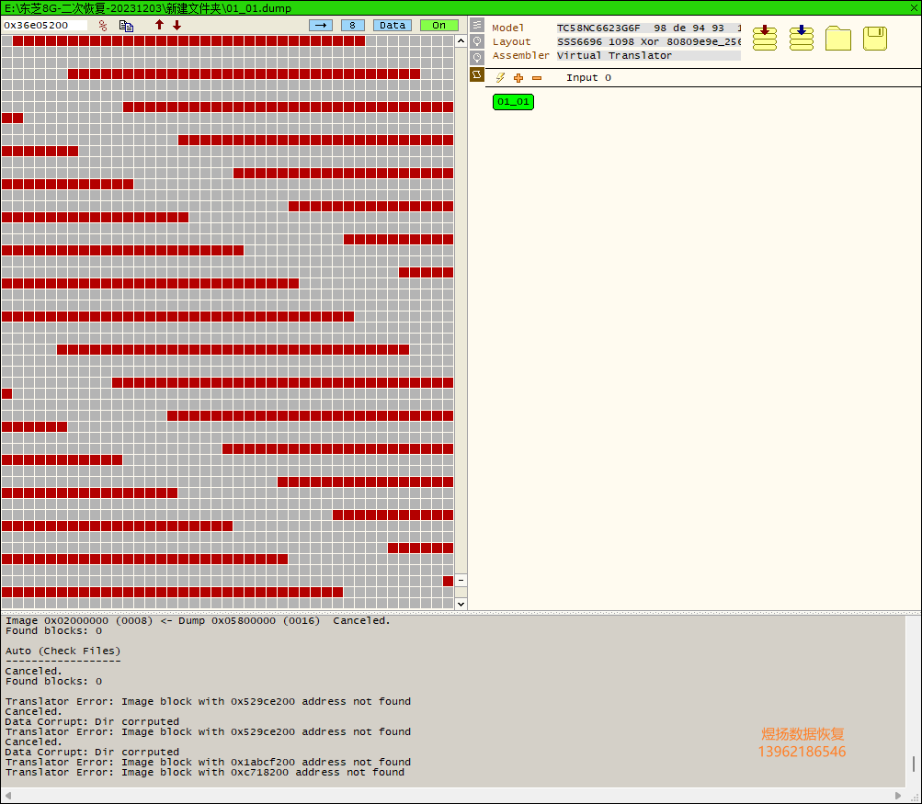
Task: Click the lightning bolt run icon
Action: (x=500, y=78)
